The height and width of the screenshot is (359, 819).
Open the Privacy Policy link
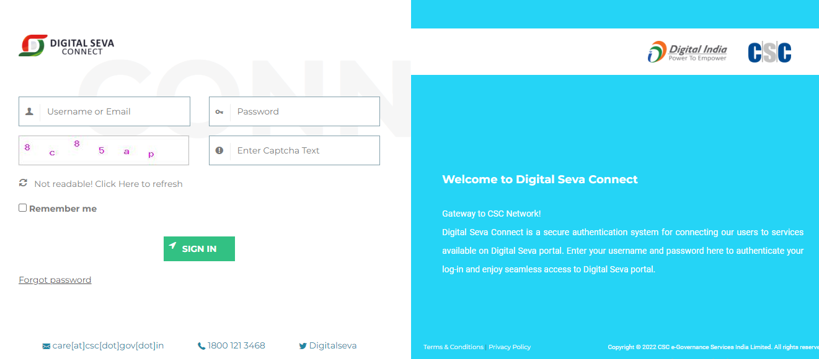(510, 347)
